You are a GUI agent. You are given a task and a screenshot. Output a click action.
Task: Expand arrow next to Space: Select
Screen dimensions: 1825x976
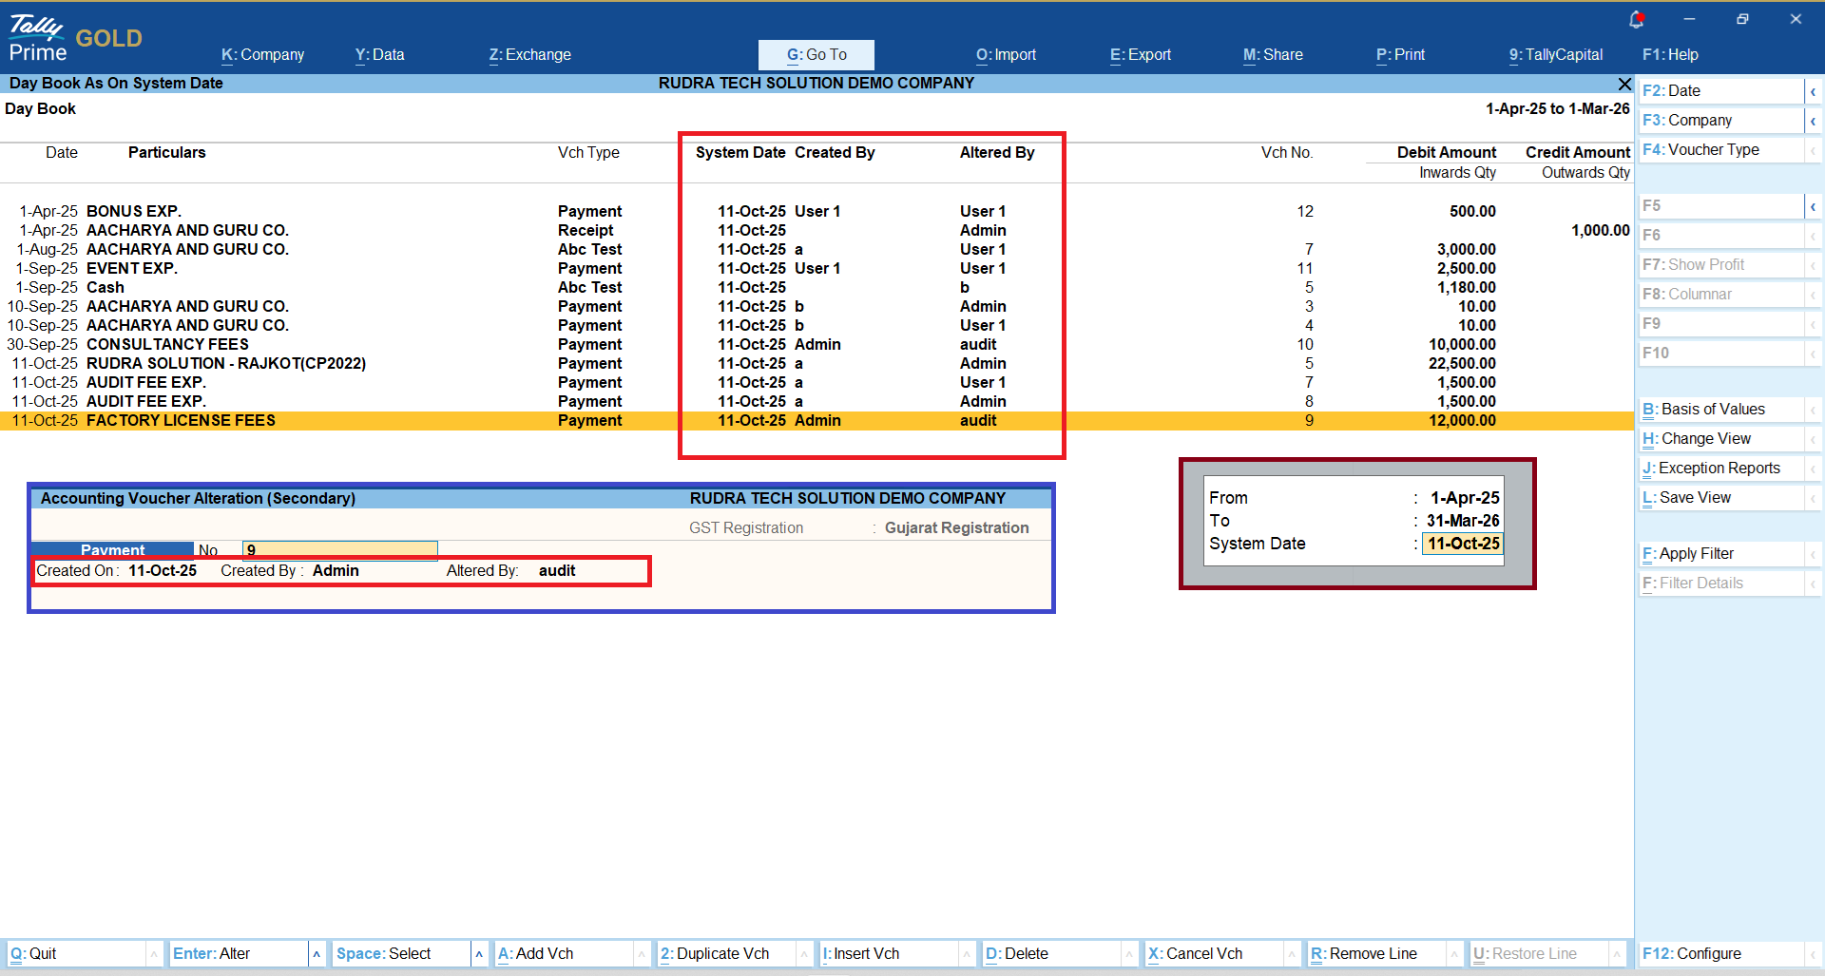point(479,954)
